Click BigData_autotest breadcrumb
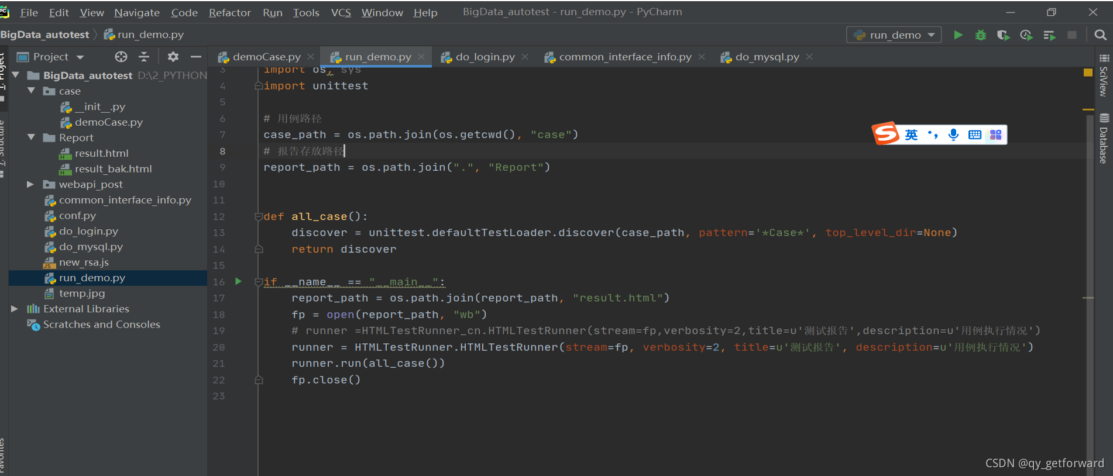Screen dimensions: 1113x476 pyautogui.click(x=44, y=35)
